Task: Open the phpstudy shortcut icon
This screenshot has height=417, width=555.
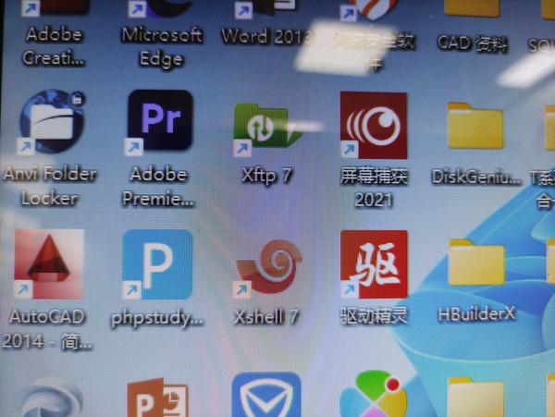Action: 157,264
